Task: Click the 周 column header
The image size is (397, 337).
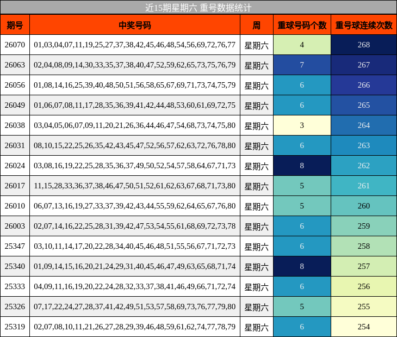Action: [x=257, y=24]
